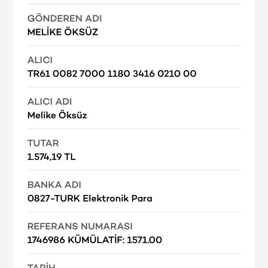268x268 pixels.
Task: Select the reference number 1746986
Action: pyautogui.click(x=46, y=240)
